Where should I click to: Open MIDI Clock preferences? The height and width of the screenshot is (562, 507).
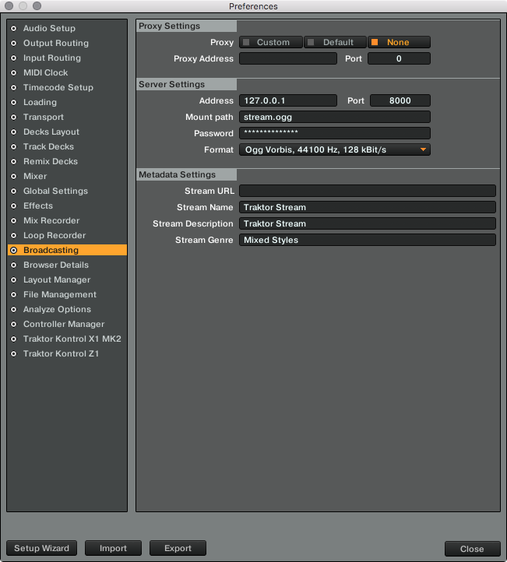67,72
